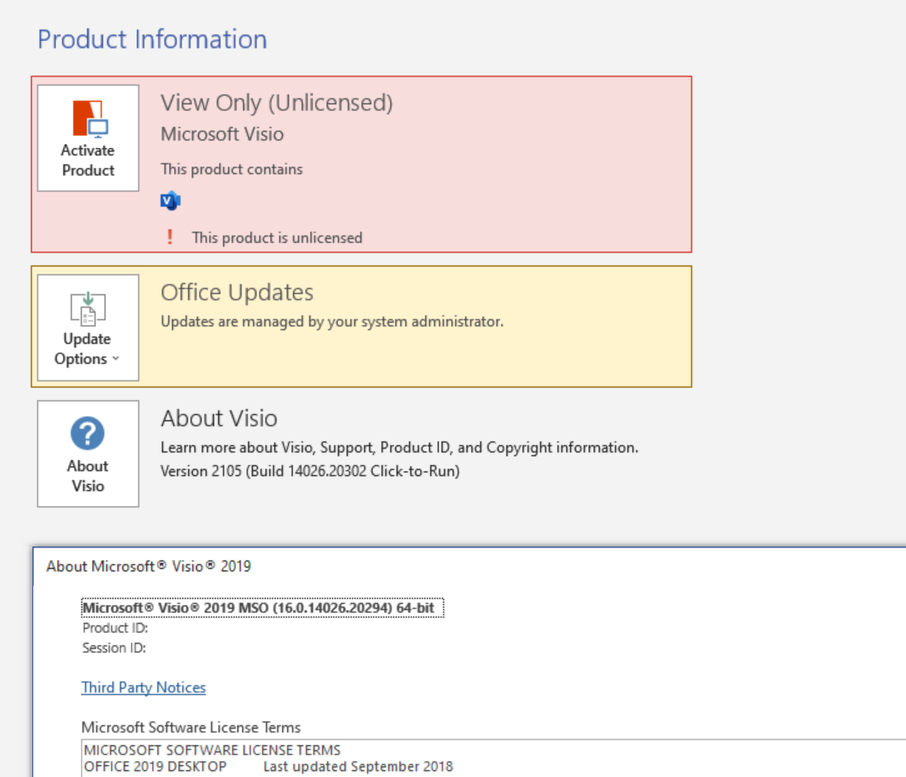Image resolution: width=906 pixels, height=777 pixels.
Task: Click the Office Updates heading
Action: 237,292
